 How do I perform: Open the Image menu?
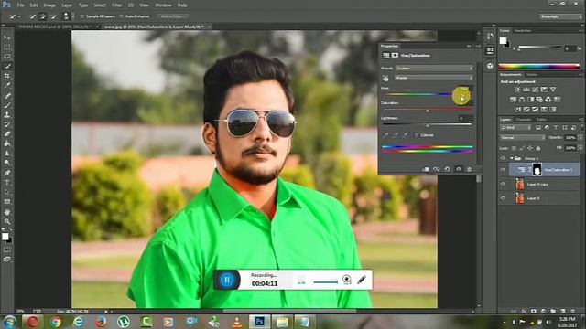pos(49,5)
